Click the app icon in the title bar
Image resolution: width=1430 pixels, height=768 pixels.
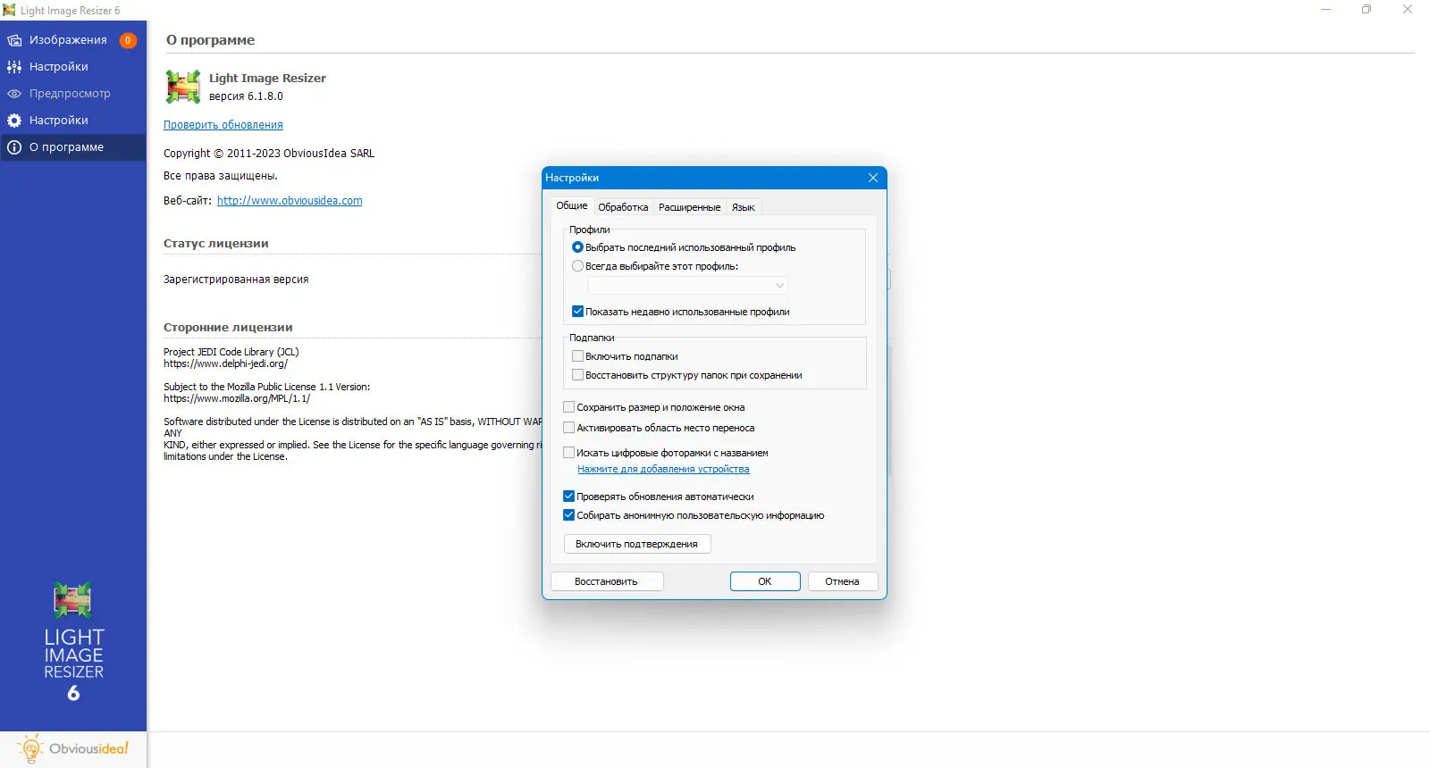pos(9,10)
